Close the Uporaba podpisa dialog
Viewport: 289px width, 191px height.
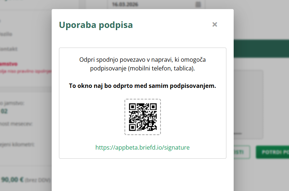click(x=215, y=24)
